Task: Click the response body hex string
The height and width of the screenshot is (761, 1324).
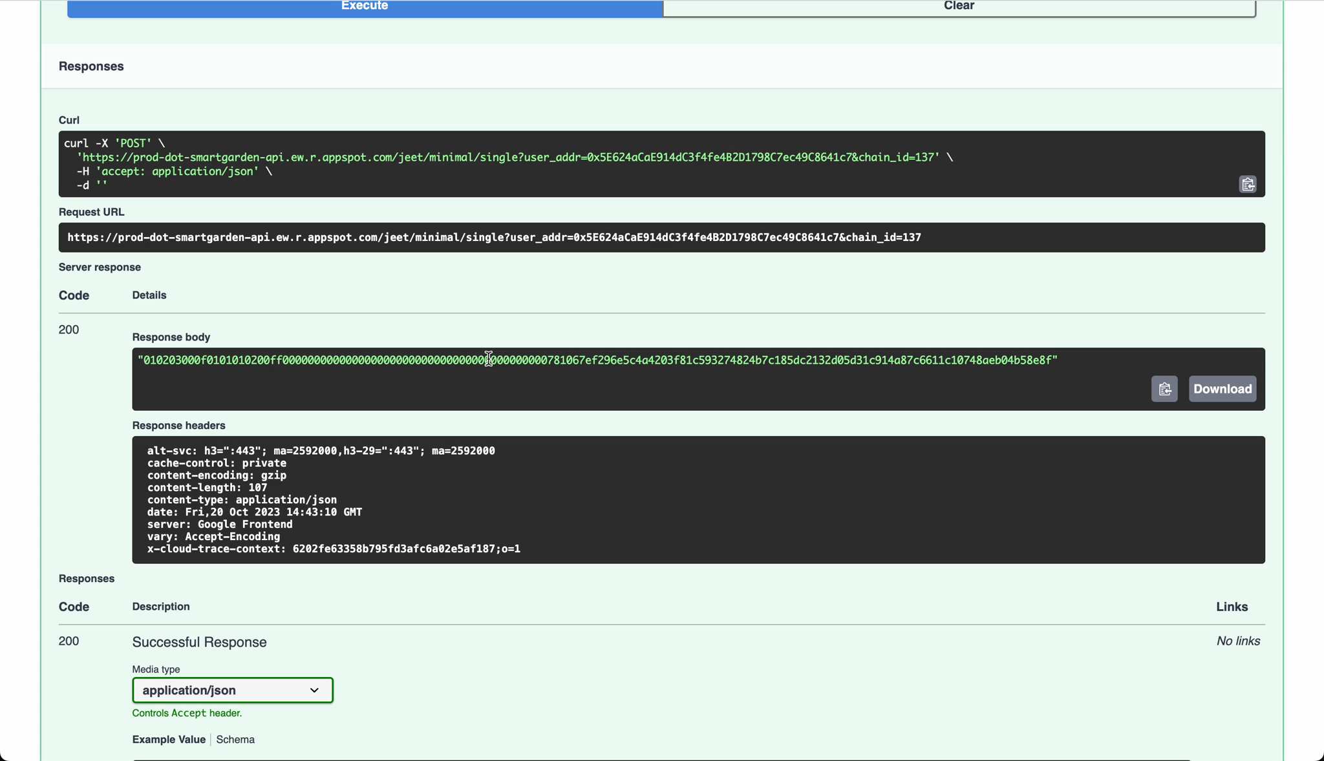Action: coord(597,360)
